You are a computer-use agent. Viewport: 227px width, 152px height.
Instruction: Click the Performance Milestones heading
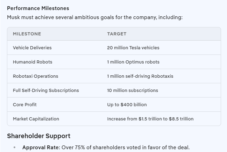coord(38,8)
